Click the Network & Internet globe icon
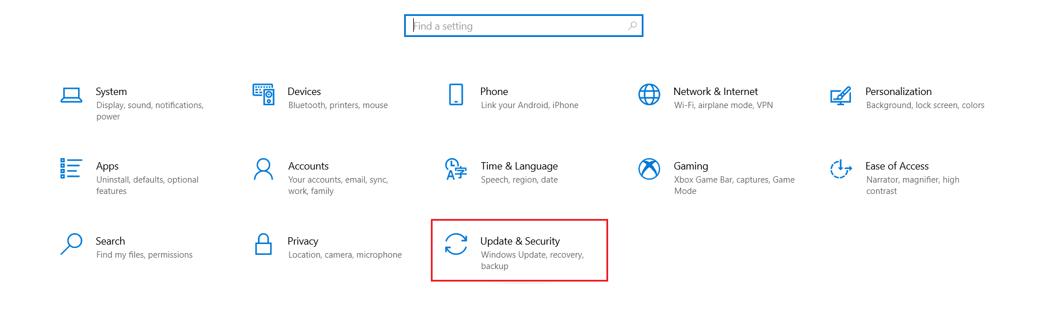1043x310 pixels. [649, 94]
